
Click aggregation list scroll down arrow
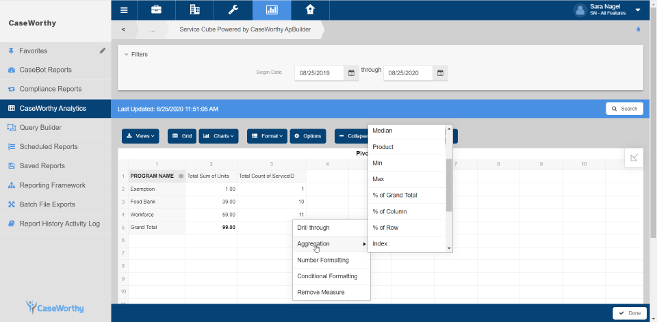(x=449, y=248)
